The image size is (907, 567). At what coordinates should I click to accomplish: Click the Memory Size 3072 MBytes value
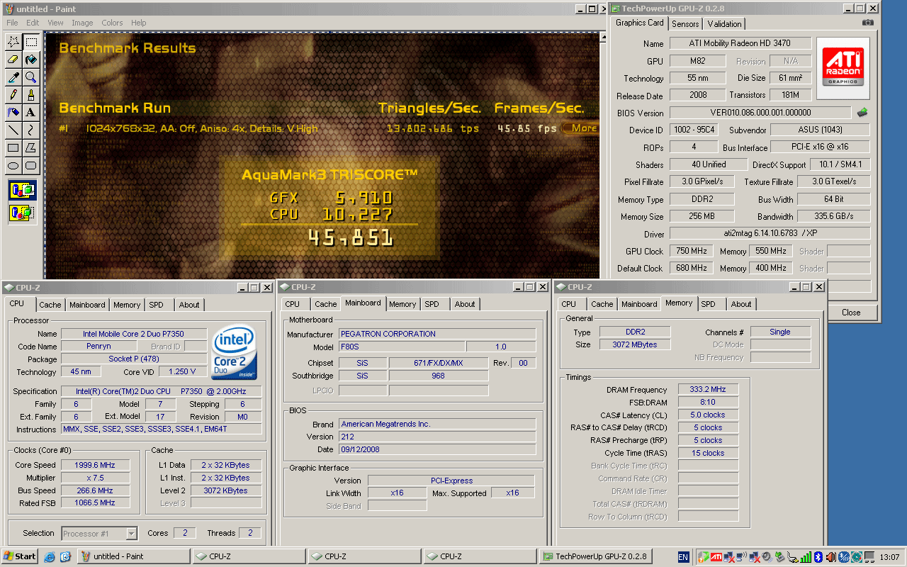(x=634, y=344)
